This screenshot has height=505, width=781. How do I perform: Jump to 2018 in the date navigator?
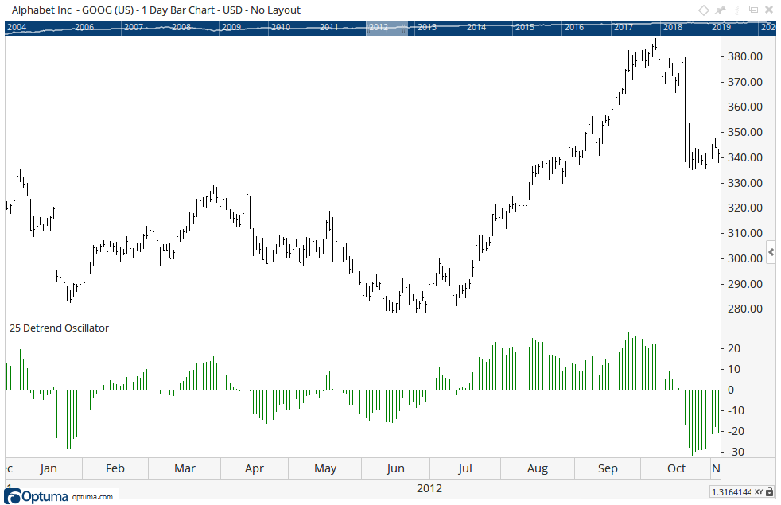(x=672, y=27)
